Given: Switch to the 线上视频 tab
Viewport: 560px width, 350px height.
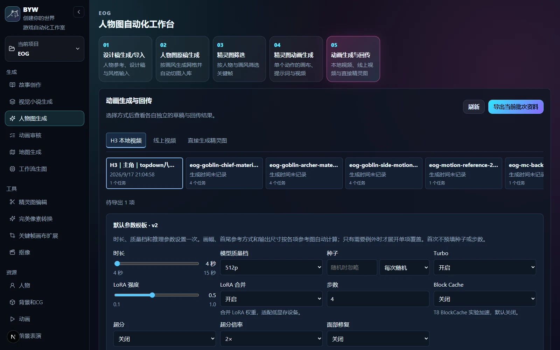Looking at the screenshot, I should [x=164, y=140].
